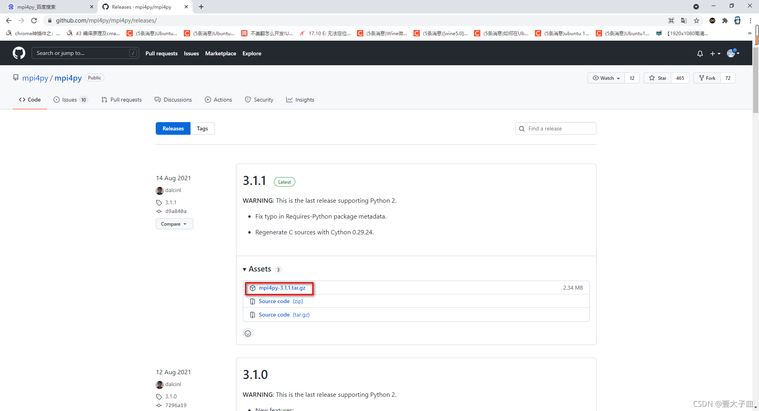
Task: Open the Pull requests repository tab
Action: click(x=121, y=100)
